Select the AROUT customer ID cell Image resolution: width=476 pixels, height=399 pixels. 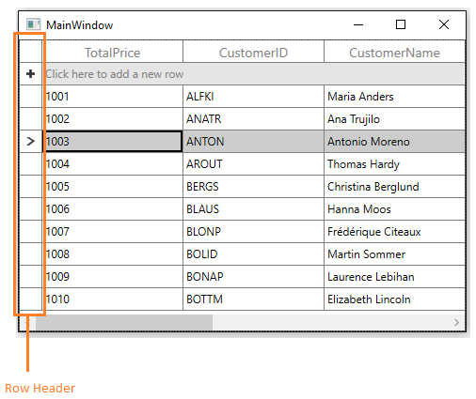253,164
